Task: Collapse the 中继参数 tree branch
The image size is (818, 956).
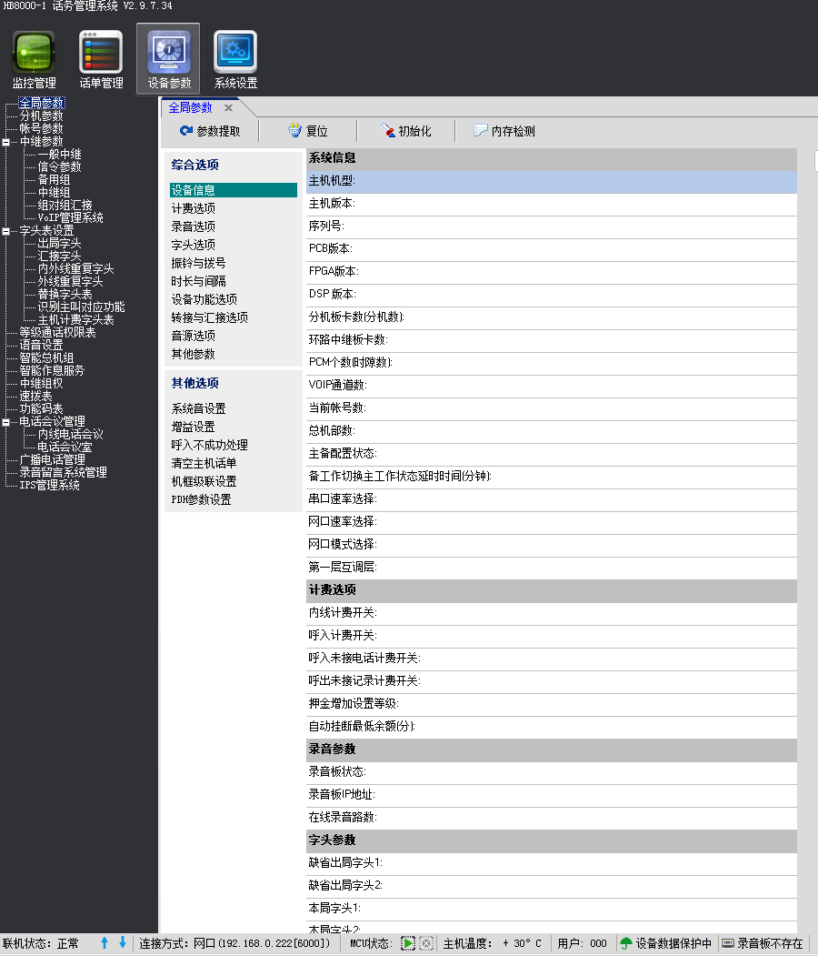Action: tap(6, 142)
